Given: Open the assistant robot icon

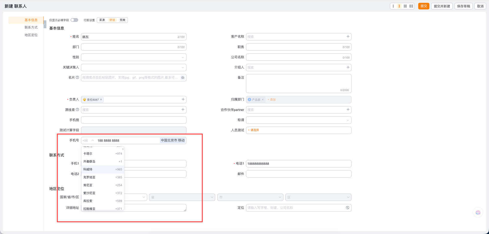Looking at the screenshot, I should coord(478,212).
